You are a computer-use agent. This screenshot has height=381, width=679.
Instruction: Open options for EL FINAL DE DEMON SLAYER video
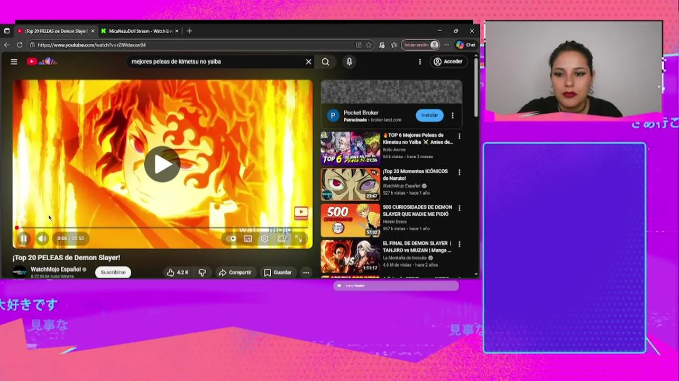click(459, 244)
